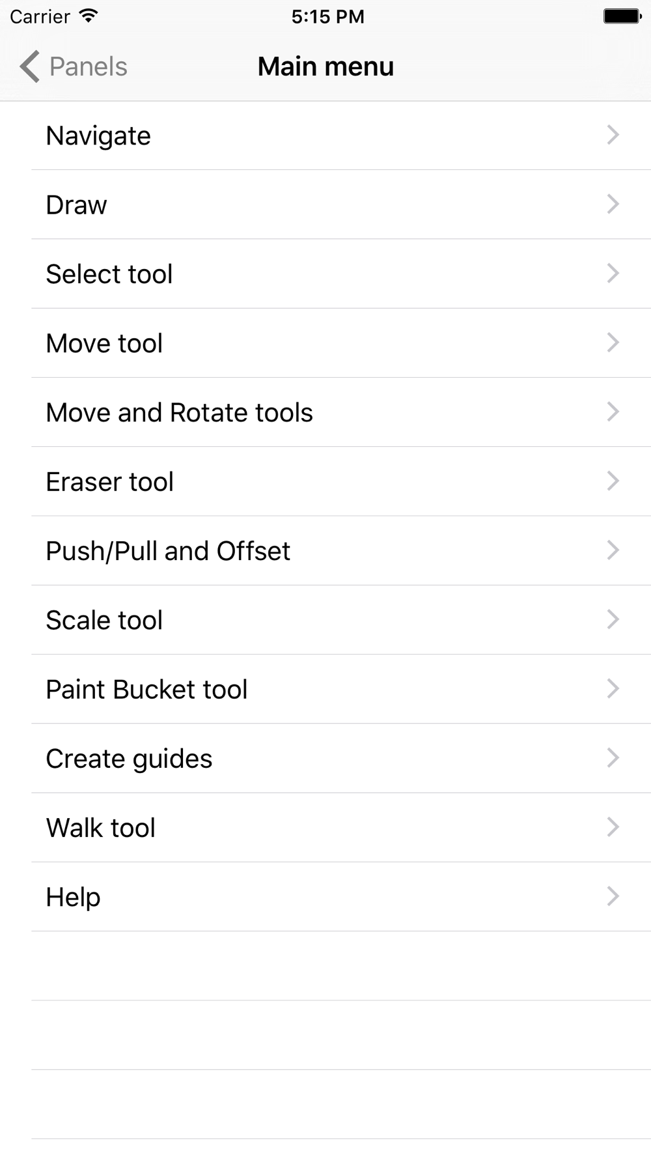The width and height of the screenshot is (651, 1158).
Task: Click the battery icon in status bar
Action: (622, 16)
